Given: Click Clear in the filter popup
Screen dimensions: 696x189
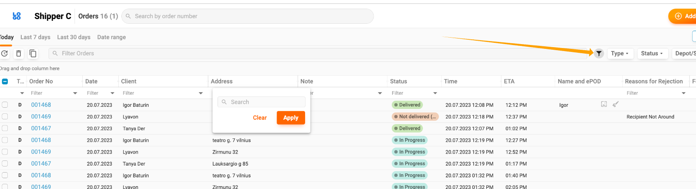Looking at the screenshot, I should click(x=260, y=118).
